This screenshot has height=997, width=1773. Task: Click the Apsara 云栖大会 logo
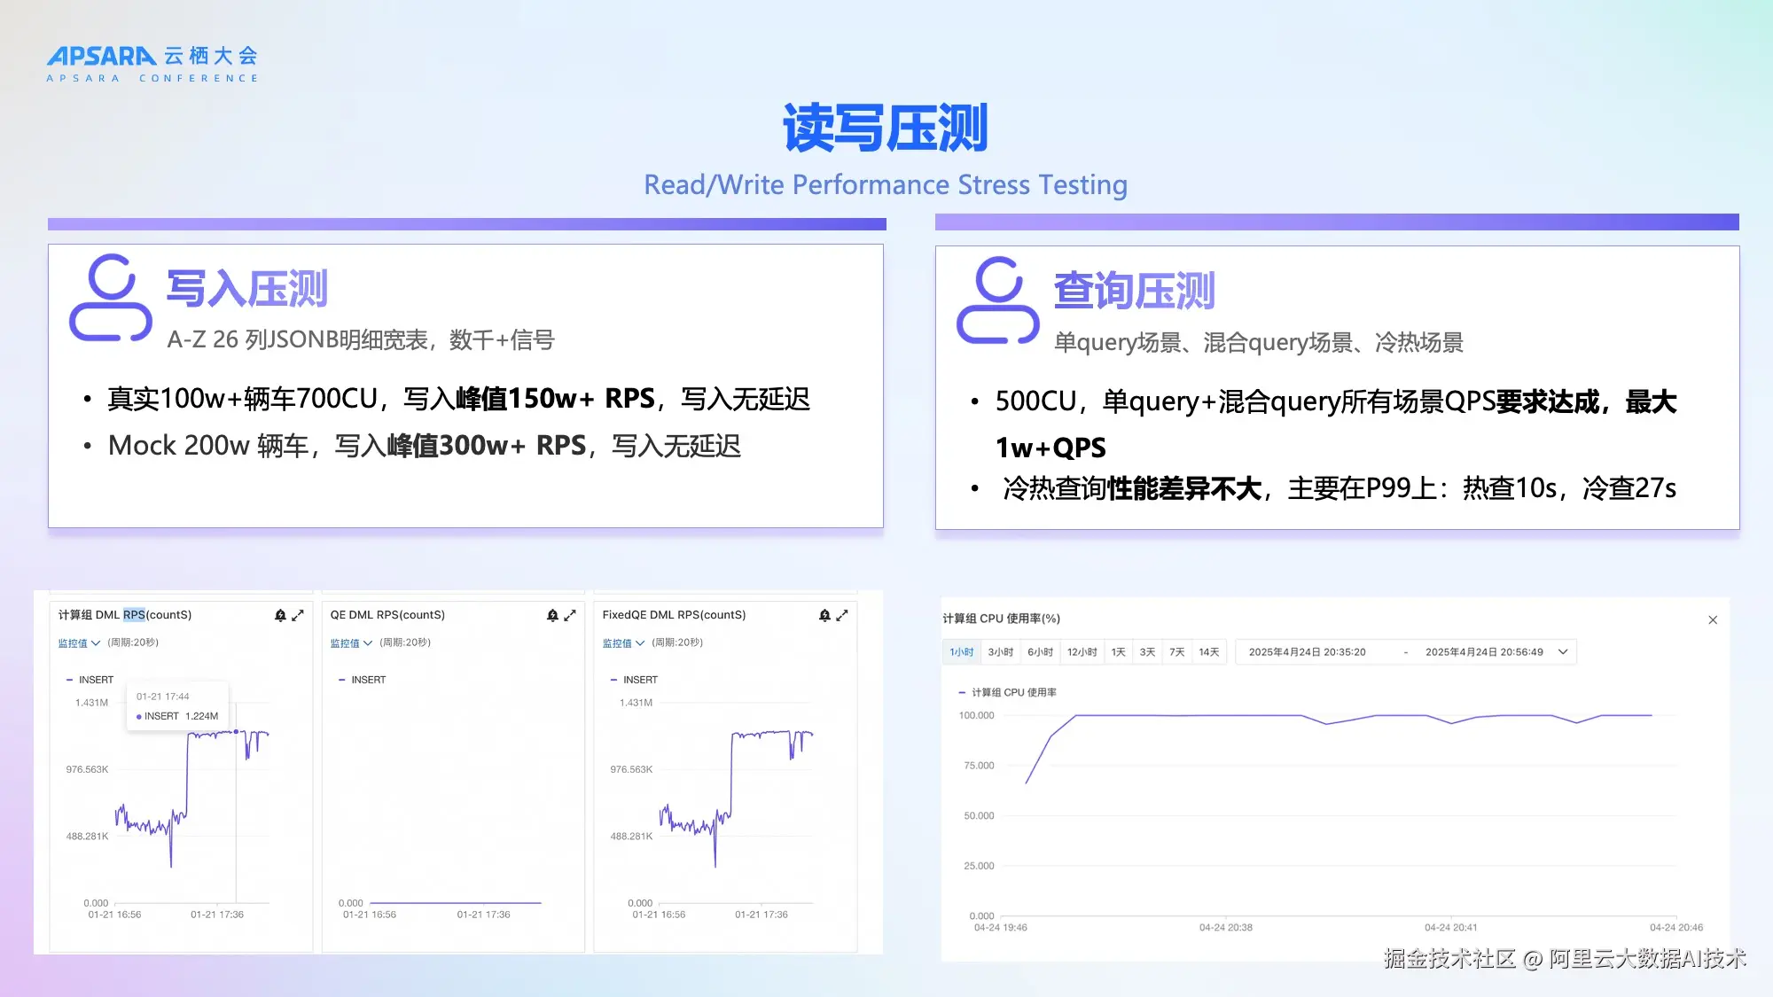click(x=152, y=64)
